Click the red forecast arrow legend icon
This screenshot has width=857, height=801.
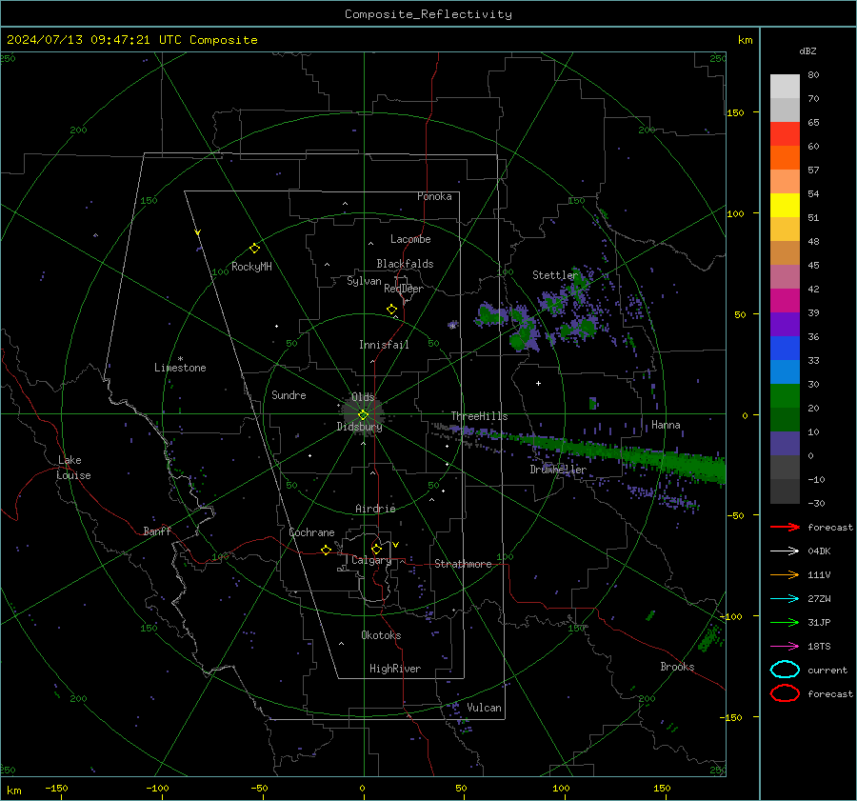[x=785, y=527]
